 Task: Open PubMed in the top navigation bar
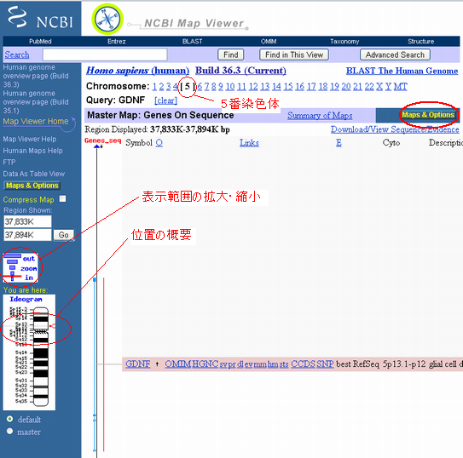40,41
